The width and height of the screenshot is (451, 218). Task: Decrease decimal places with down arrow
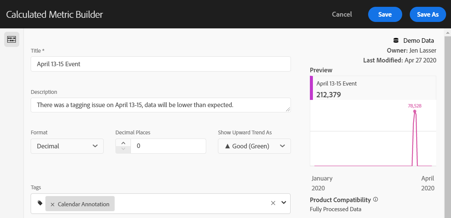tap(123, 149)
